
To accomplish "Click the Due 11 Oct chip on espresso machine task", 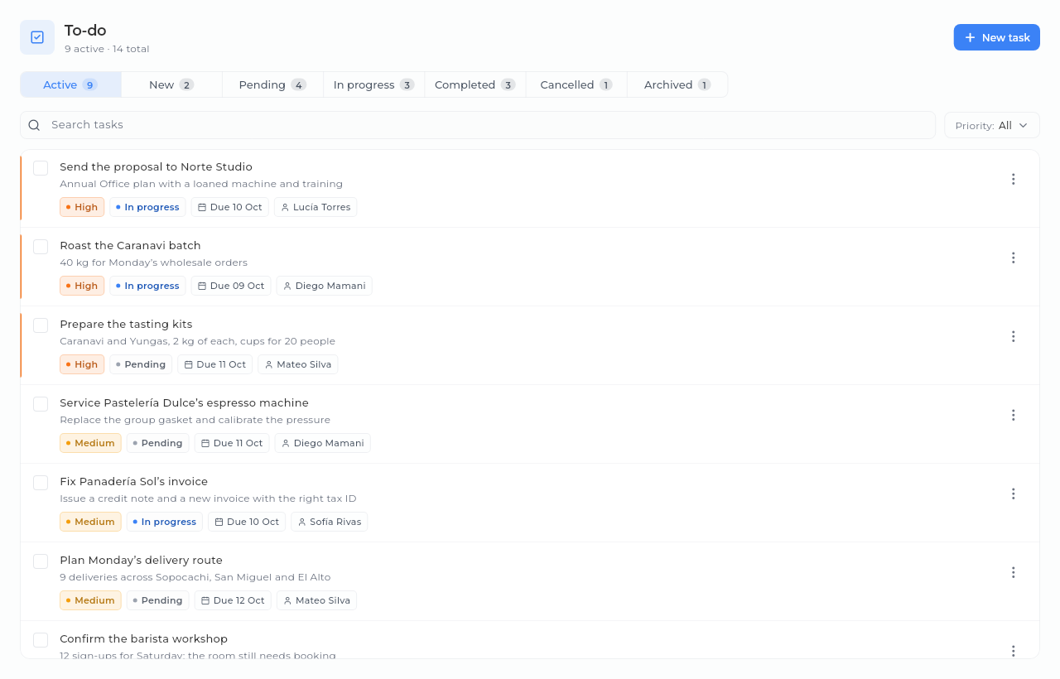I will coord(232,443).
